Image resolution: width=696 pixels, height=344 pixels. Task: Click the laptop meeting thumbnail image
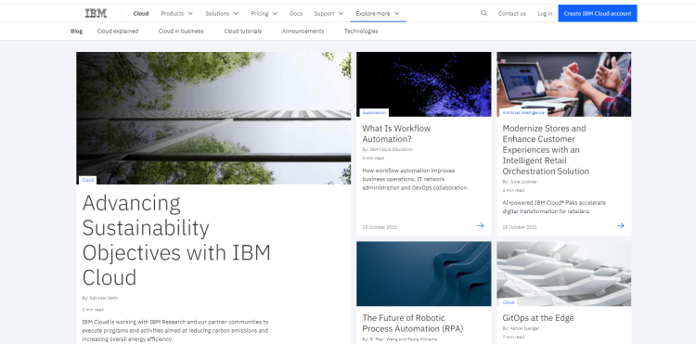(563, 84)
